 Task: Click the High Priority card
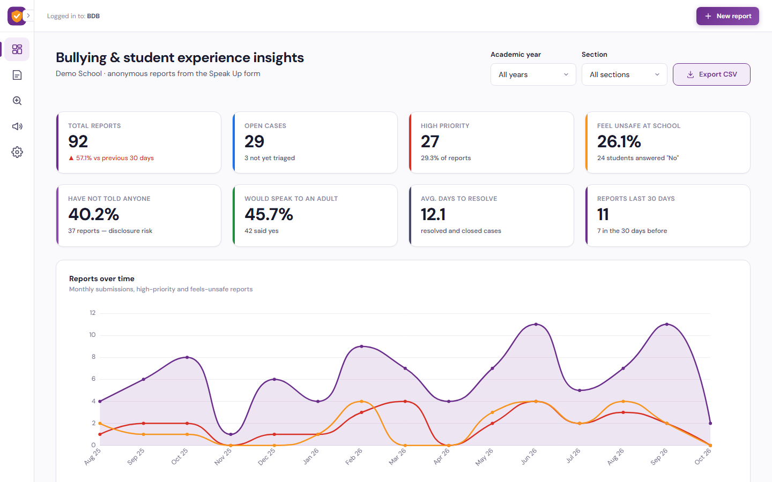tap(492, 142)
